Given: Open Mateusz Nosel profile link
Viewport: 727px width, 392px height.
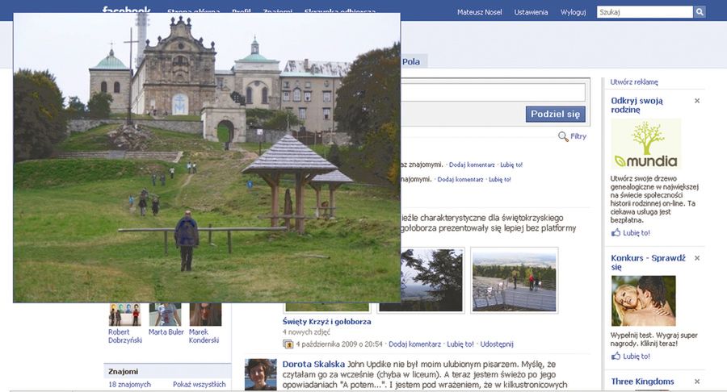Looking at the screenshot, I should coord(479,12).
